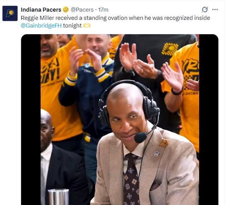Open the @Pacers handle link
Viewport: 226px width, 205px height.
pos(82,10)
